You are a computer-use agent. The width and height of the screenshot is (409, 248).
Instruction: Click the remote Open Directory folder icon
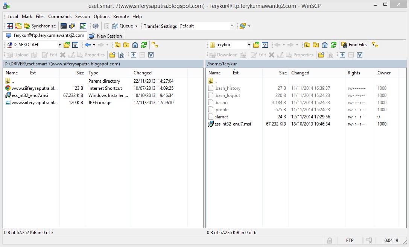click(x=256, y=45)
